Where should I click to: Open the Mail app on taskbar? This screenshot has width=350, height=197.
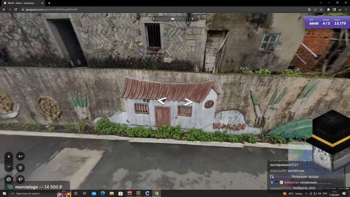[94, 193]
